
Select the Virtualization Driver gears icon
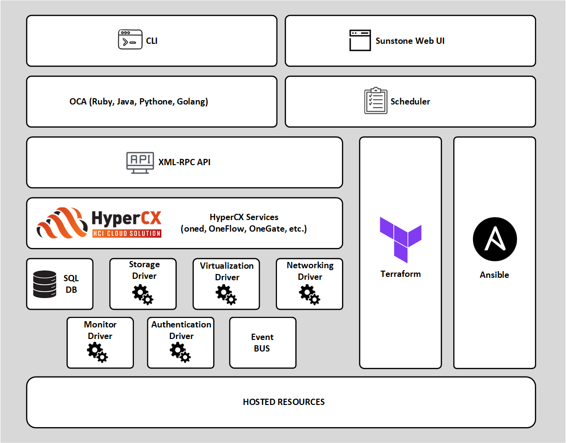tap(226, 295)
